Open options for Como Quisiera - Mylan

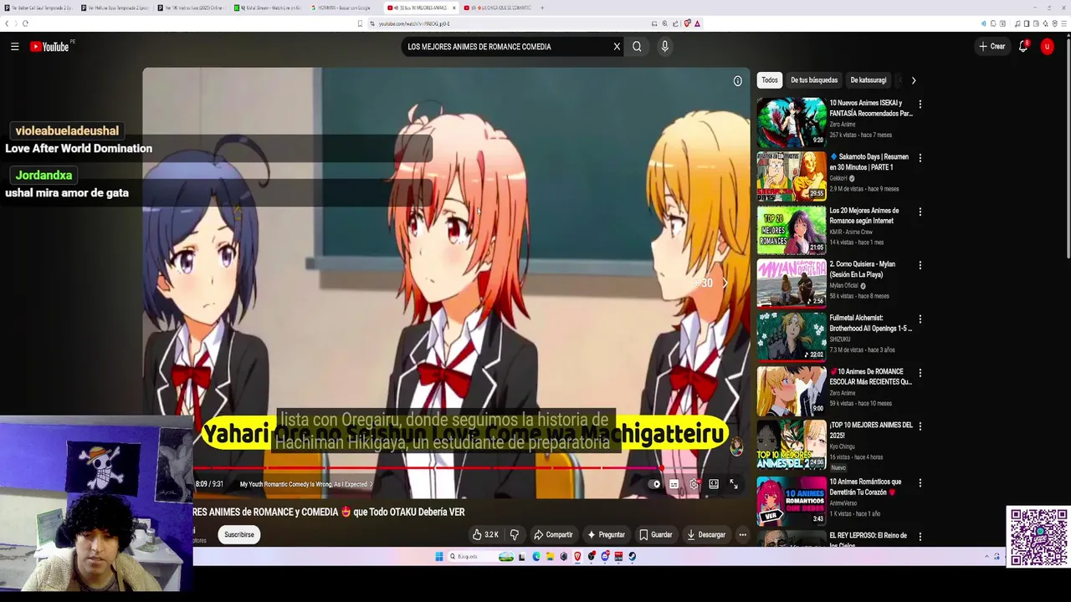click(920, 265)
